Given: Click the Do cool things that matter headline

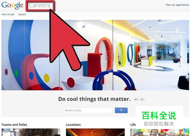Looking at the screenshot, I should pos(94,99).
